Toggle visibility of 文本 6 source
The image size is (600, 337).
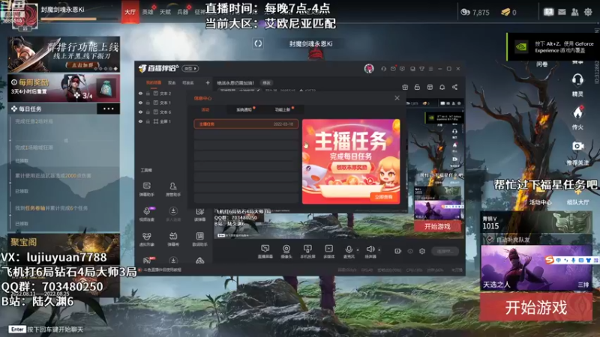pyautogui.click(x=140, y=112)
